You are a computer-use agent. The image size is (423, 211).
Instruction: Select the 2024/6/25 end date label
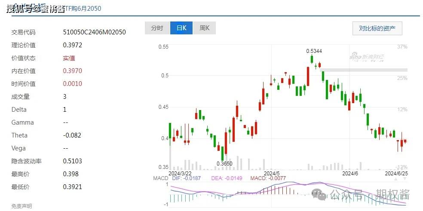(395, 173)
